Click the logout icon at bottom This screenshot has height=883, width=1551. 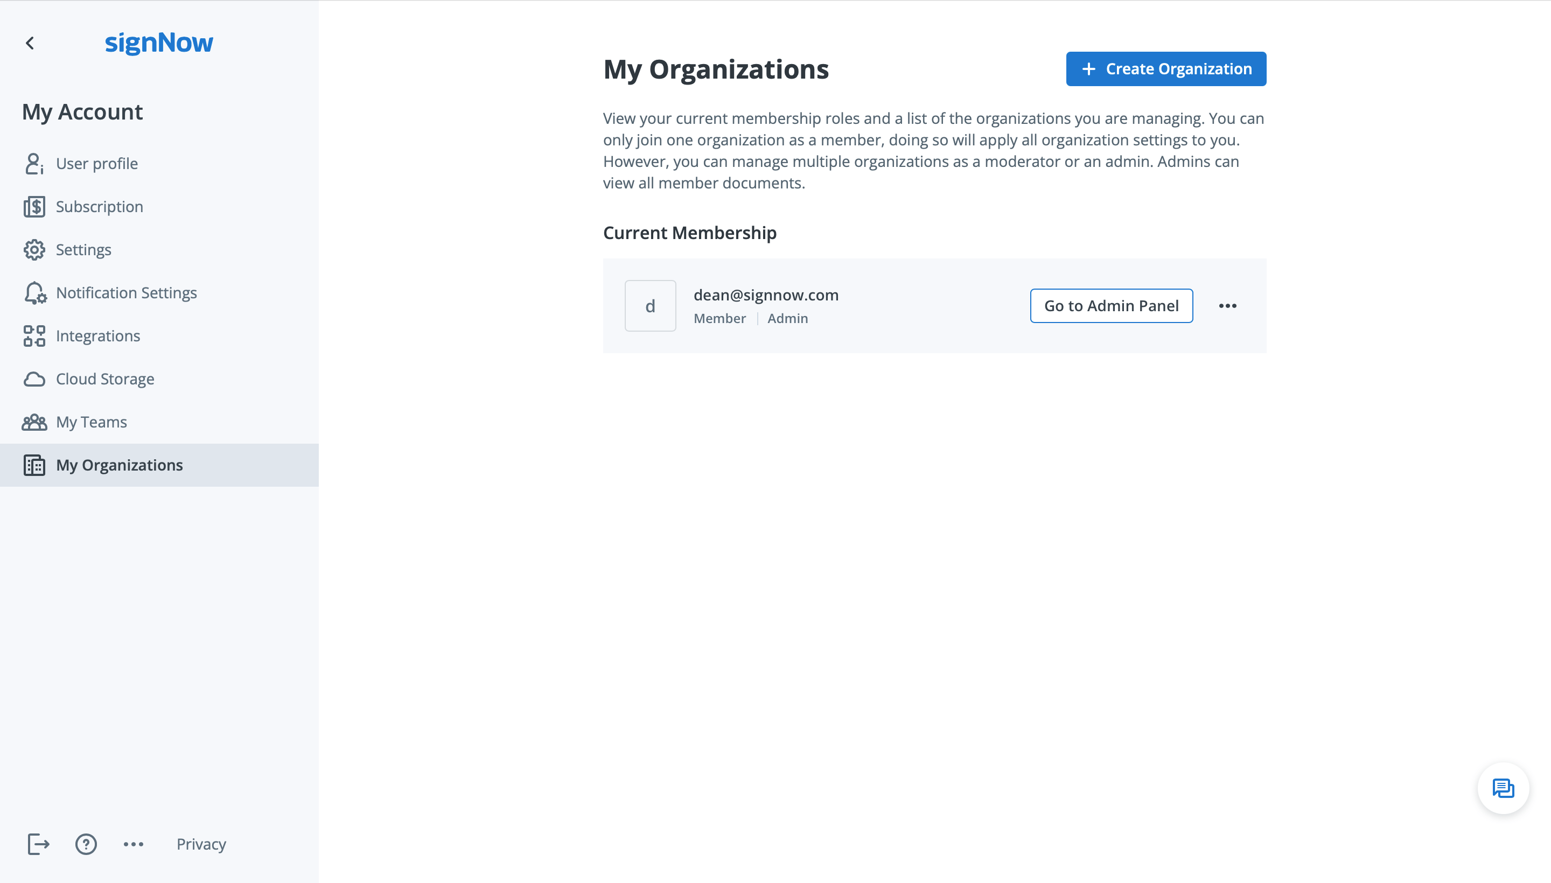(38, 844)
